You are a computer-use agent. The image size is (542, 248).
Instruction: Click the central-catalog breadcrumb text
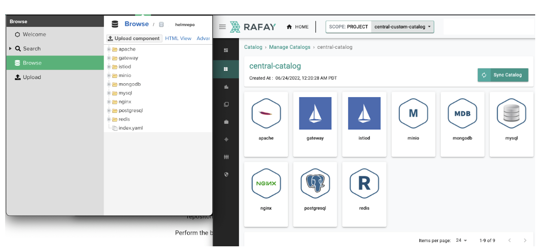pos(335,47)
